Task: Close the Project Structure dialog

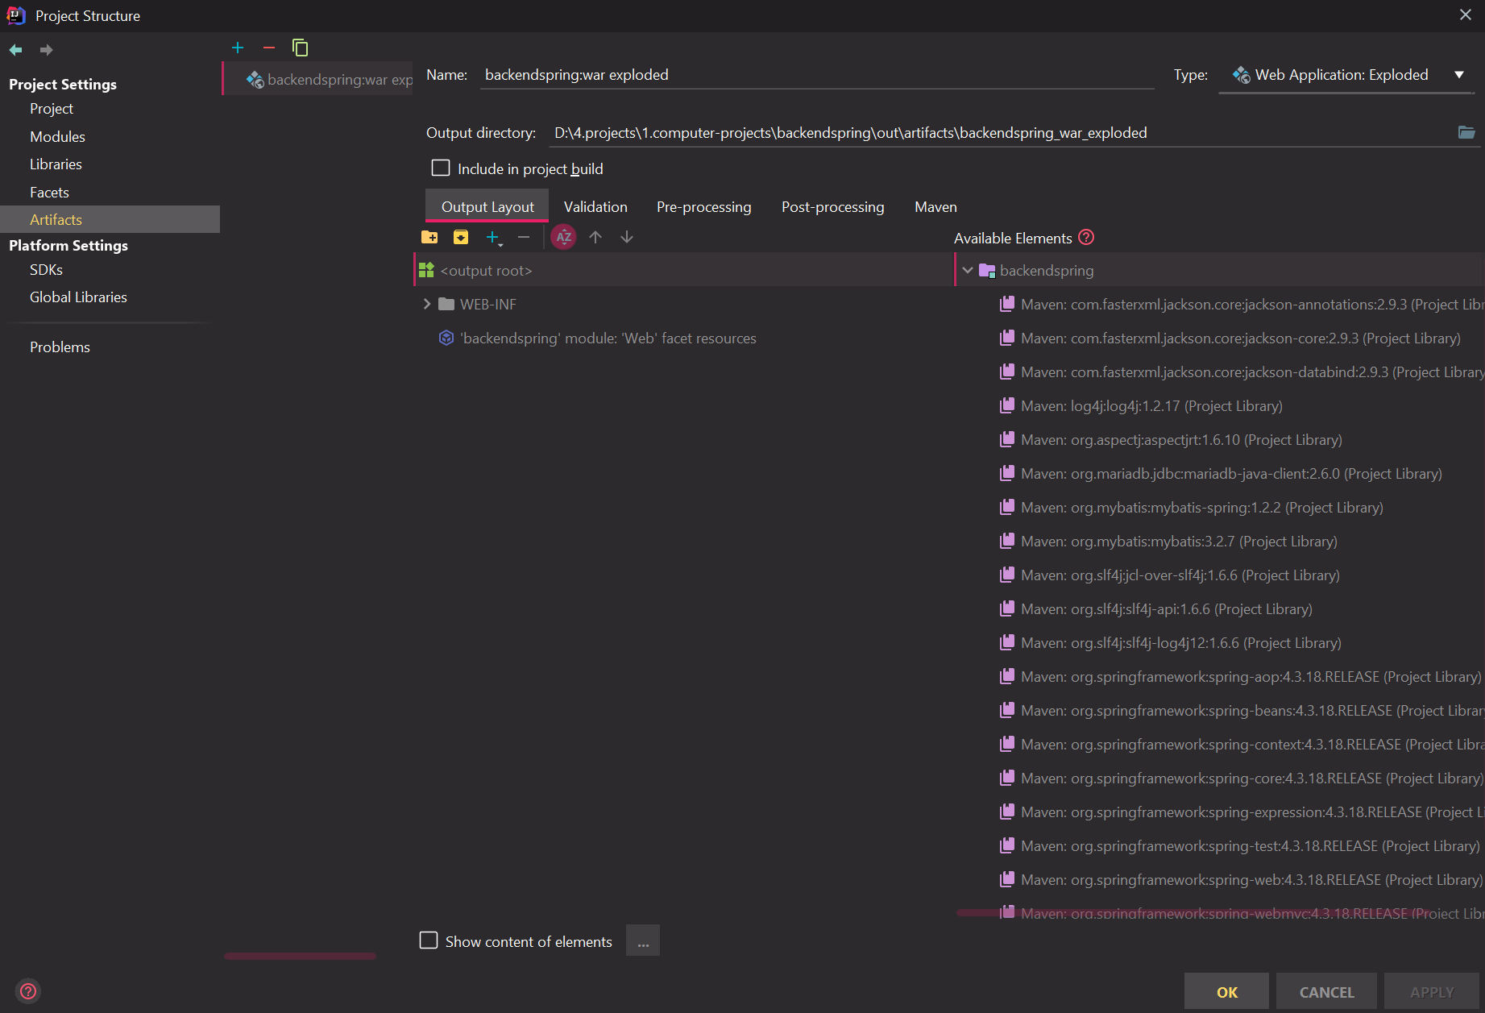Action: tap(1466, 15)
